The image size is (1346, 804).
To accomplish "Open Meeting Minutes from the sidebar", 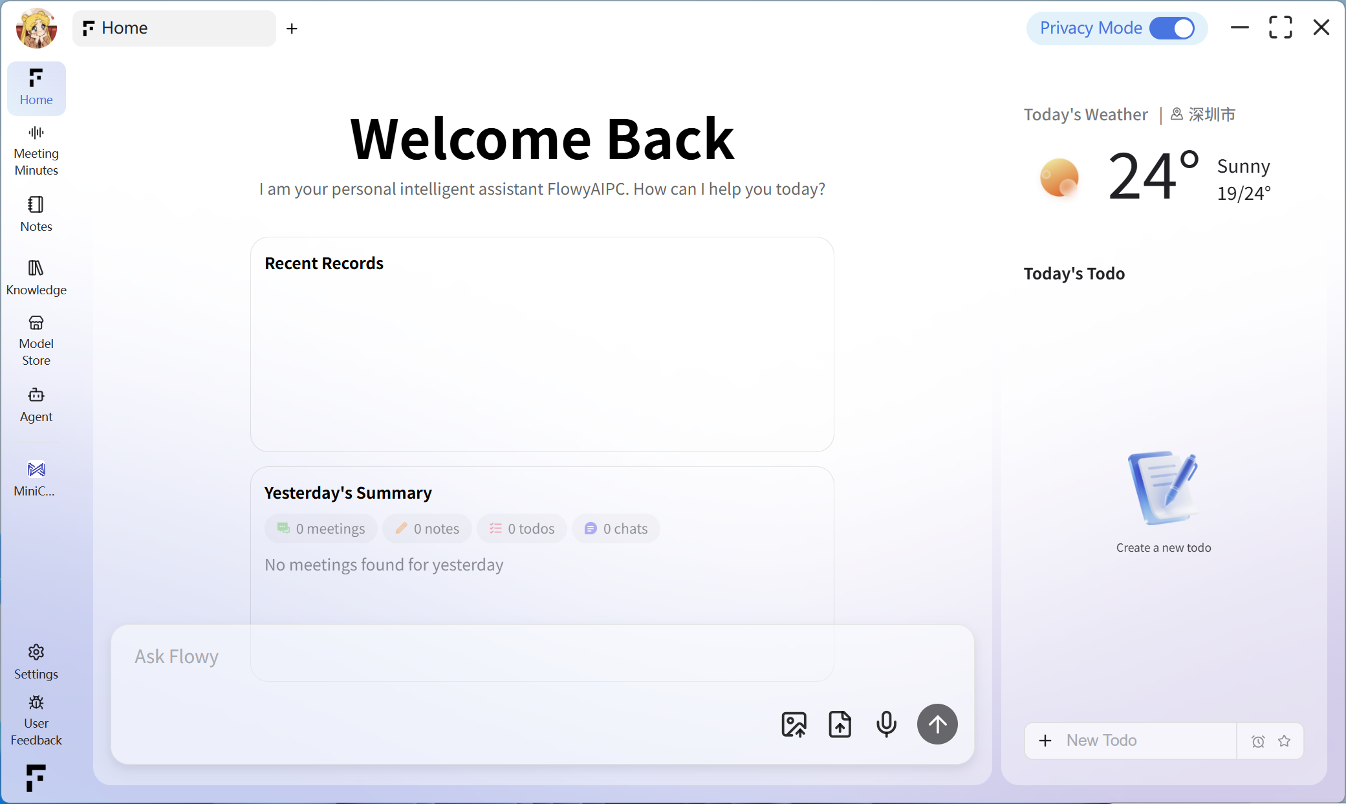I will (36, 151).
